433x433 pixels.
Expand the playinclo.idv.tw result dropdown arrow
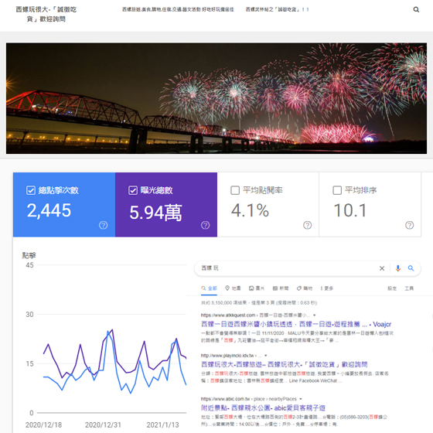[266, 356]
